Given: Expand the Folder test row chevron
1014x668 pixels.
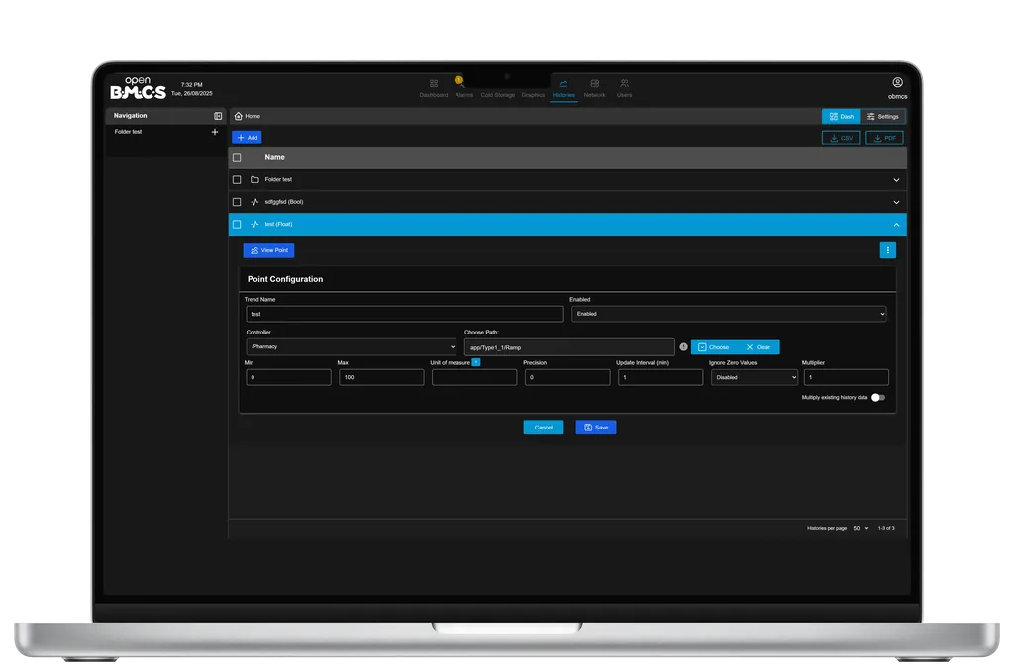Looking at the screenshot, I should pos(896,180).
